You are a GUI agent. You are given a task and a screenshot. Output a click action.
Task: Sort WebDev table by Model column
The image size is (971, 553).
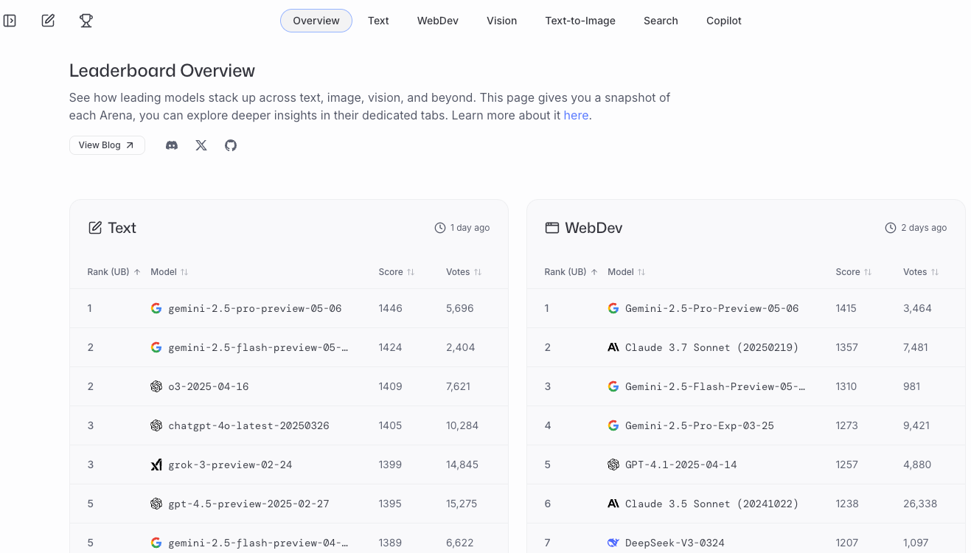(627, 272)
